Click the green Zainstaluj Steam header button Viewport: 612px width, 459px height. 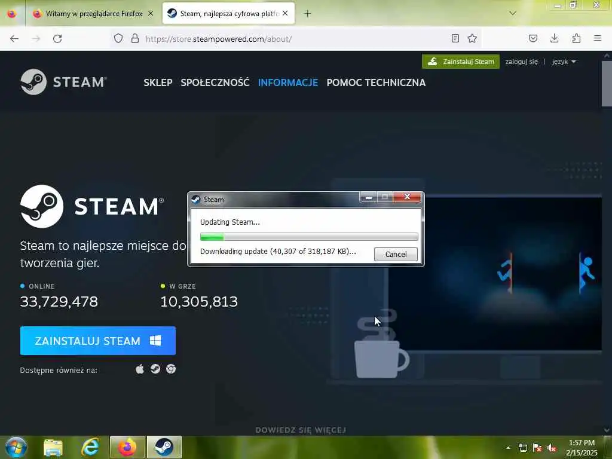[x=461, y=62]
